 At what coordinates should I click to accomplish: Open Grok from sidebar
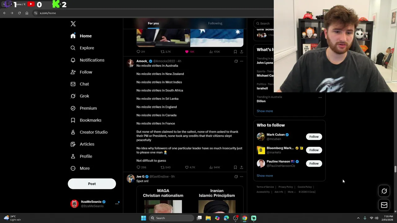(x=80, y=96)
